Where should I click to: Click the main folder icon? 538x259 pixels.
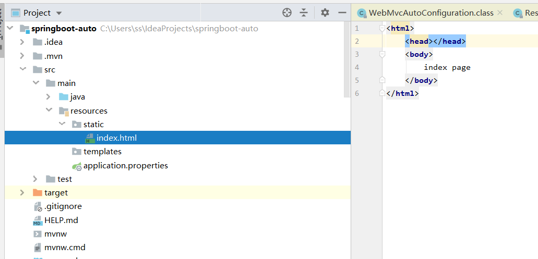tap(51, 83)
